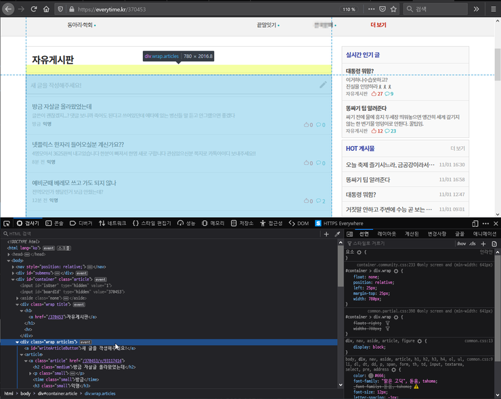Click the /370453/v/93117414 href link in HTML tree
This screenshot has width=501, height=399.
pos(102,361)
